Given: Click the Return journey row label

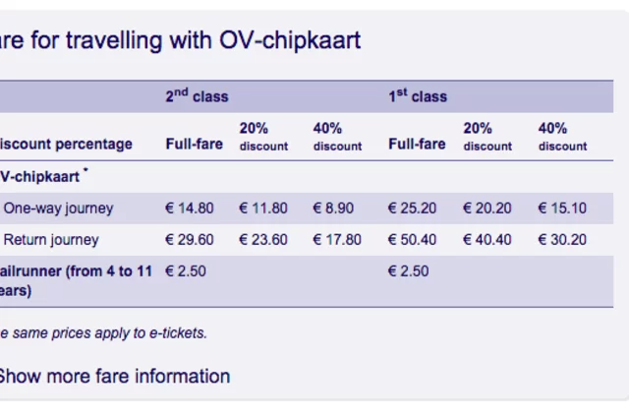Looking at the screenshot, I should tap(51, 240).
